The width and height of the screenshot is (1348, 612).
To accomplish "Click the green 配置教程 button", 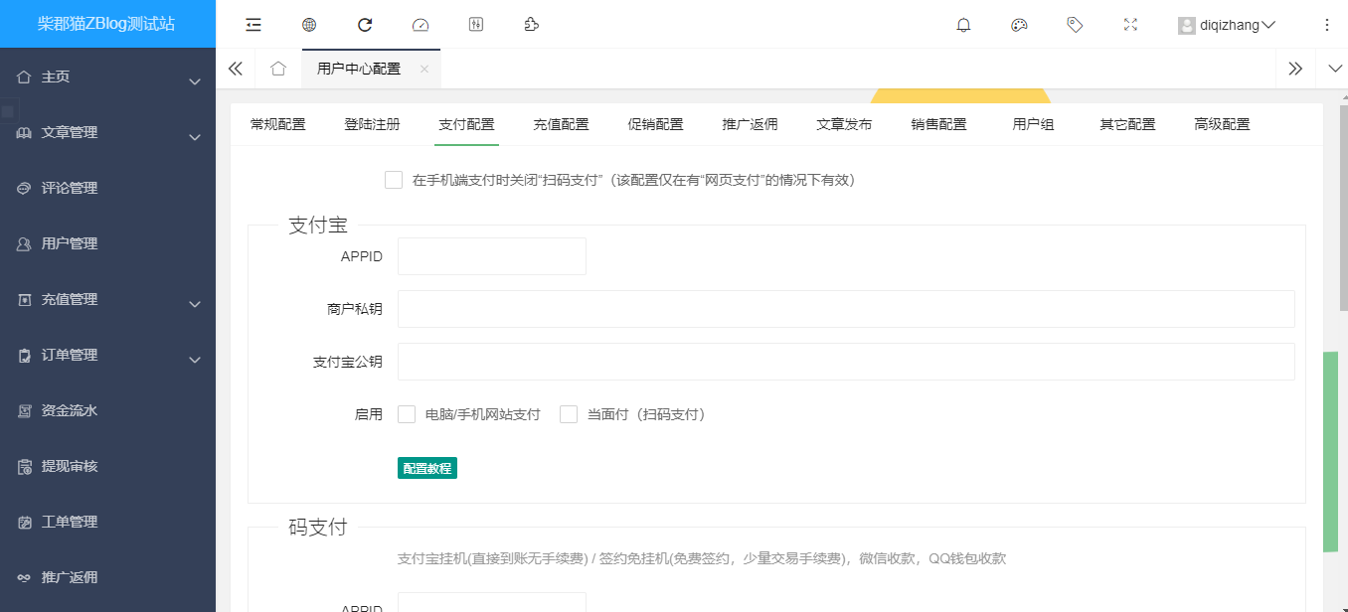I will [427, 468].
